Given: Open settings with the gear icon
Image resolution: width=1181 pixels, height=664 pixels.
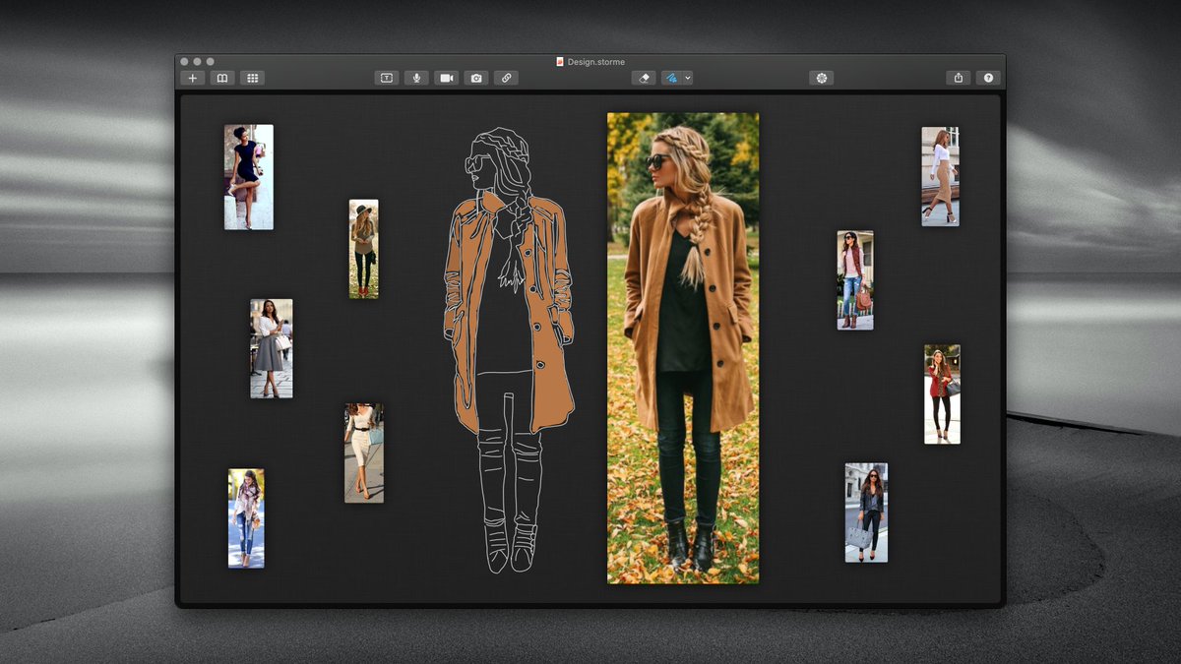Looking at the screenshot, I should coord(821,77).
